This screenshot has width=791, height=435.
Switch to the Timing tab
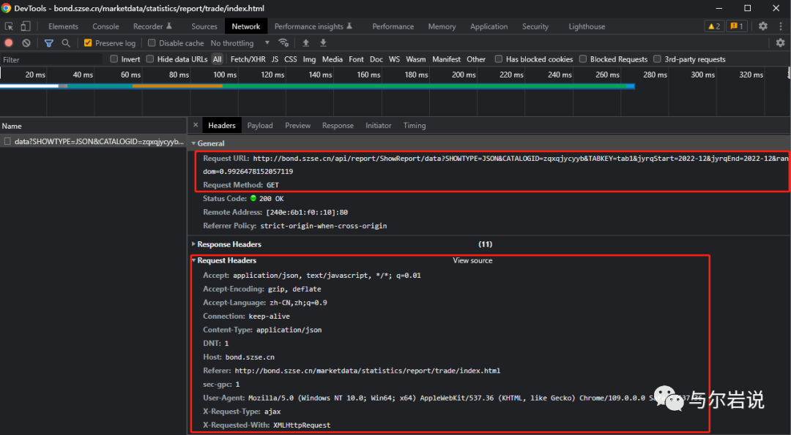coord(415,125)
